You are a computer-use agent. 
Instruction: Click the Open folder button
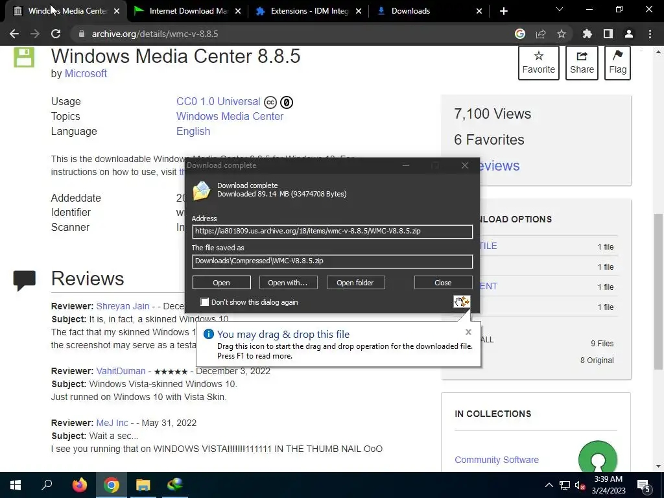(x=355, y=283)
